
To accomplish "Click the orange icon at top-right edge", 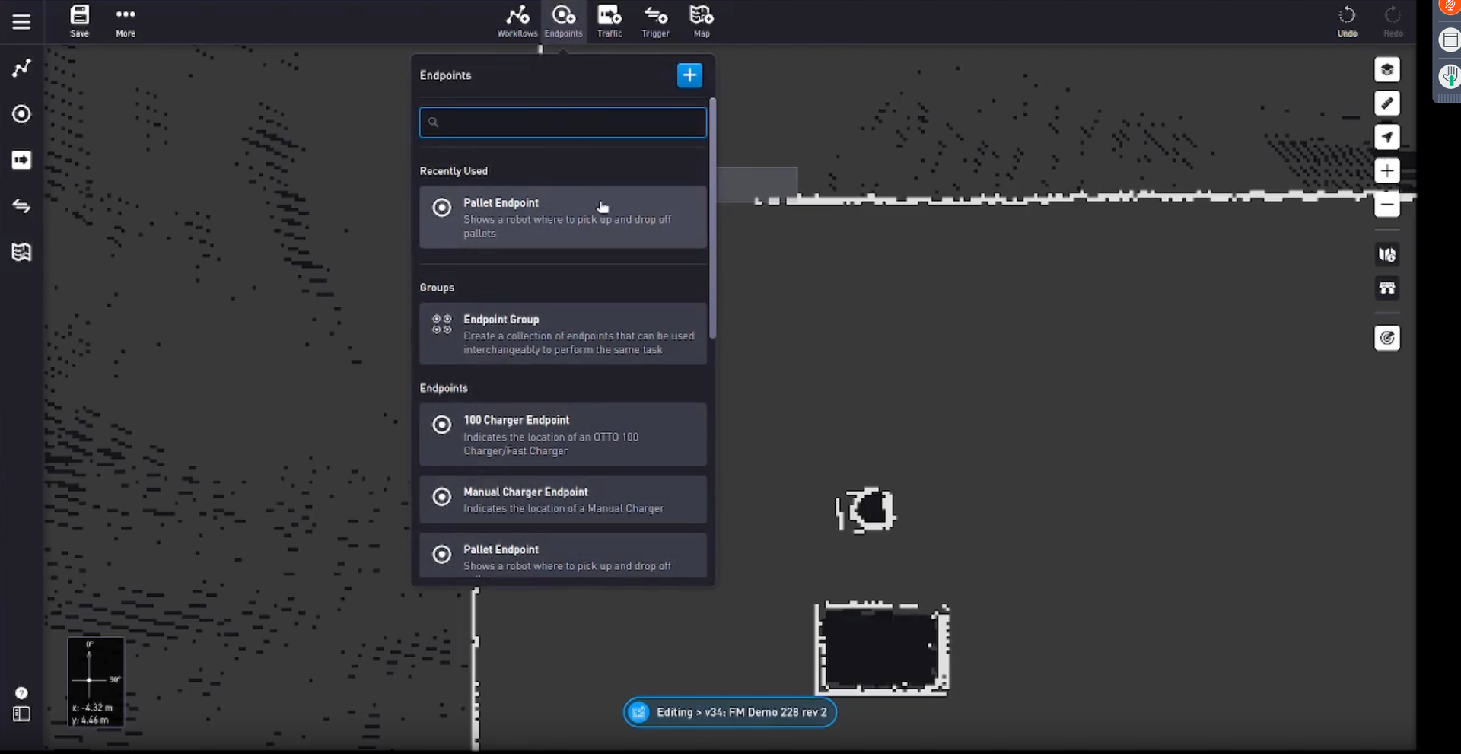I will point(1450,6).
